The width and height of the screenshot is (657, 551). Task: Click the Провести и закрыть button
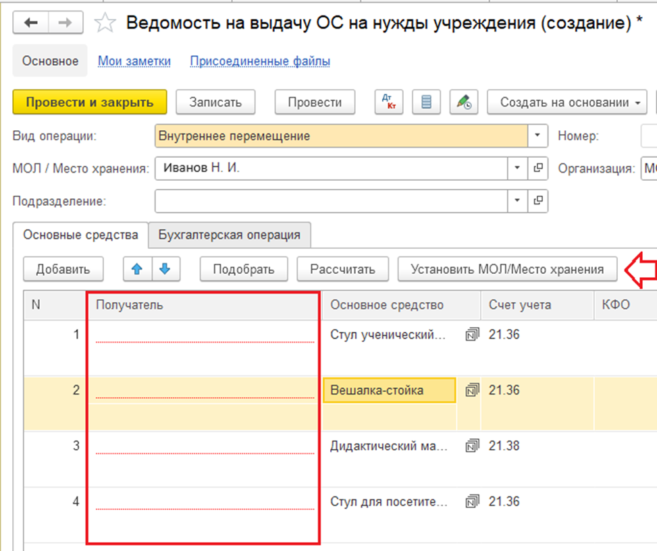[90, 102]
